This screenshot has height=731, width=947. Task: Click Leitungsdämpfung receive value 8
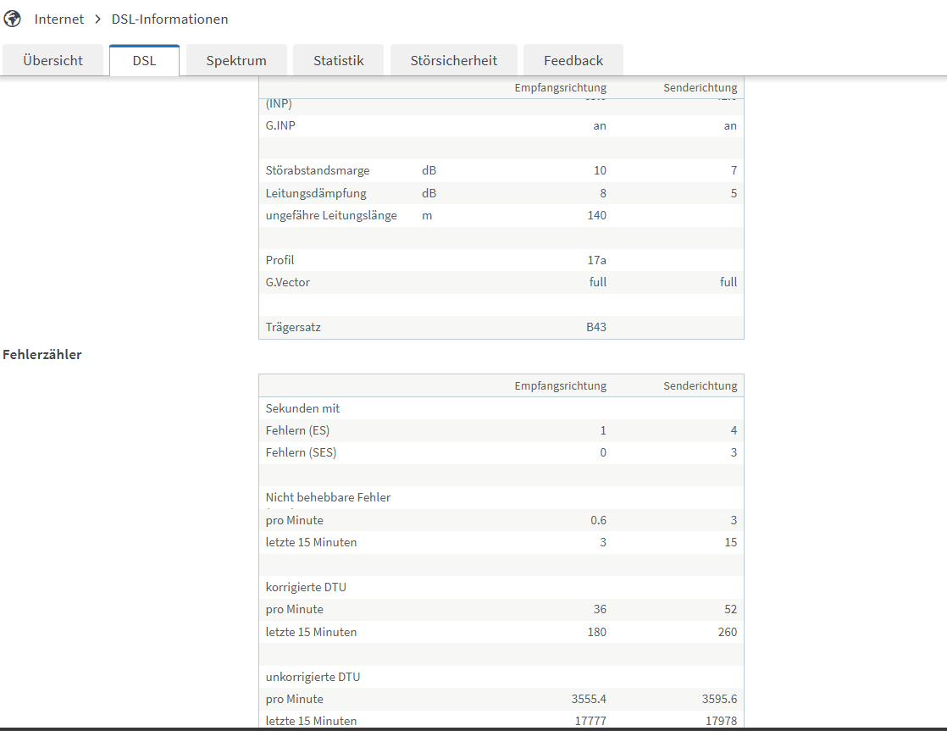pyautogui.click(x=603, y=193)
